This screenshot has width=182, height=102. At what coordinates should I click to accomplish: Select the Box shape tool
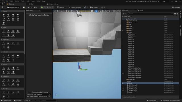4,15
